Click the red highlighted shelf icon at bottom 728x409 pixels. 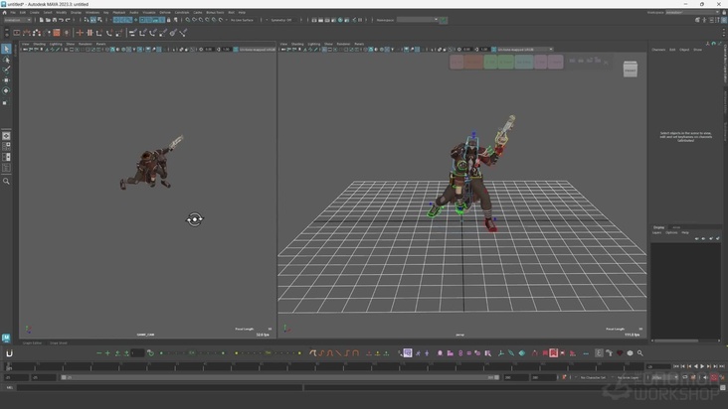(x=554, y=353)
